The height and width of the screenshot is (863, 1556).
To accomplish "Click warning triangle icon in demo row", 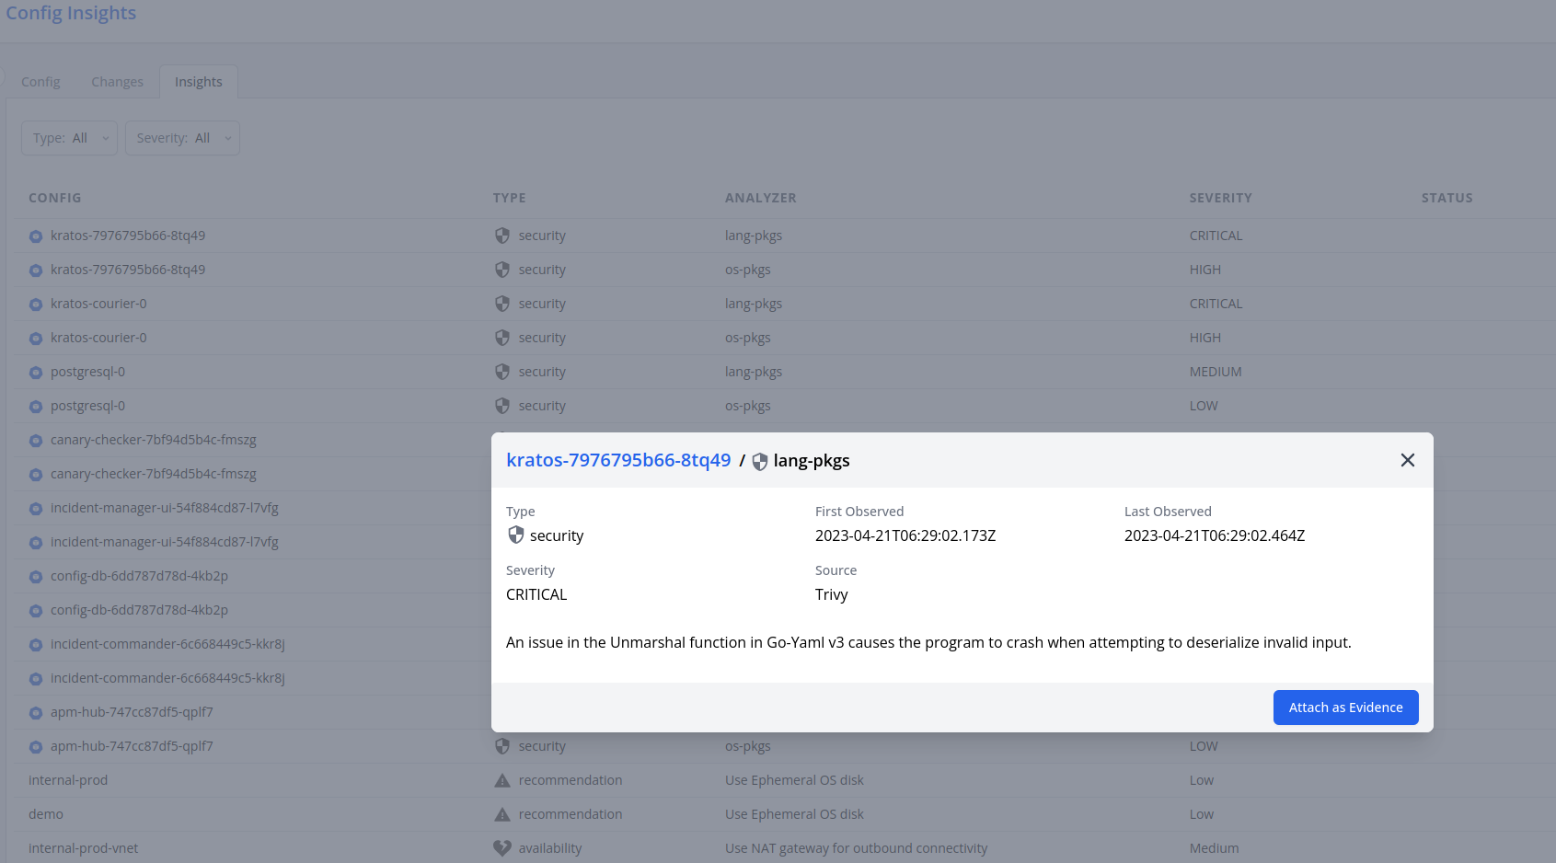I will (x=502, y=814).
